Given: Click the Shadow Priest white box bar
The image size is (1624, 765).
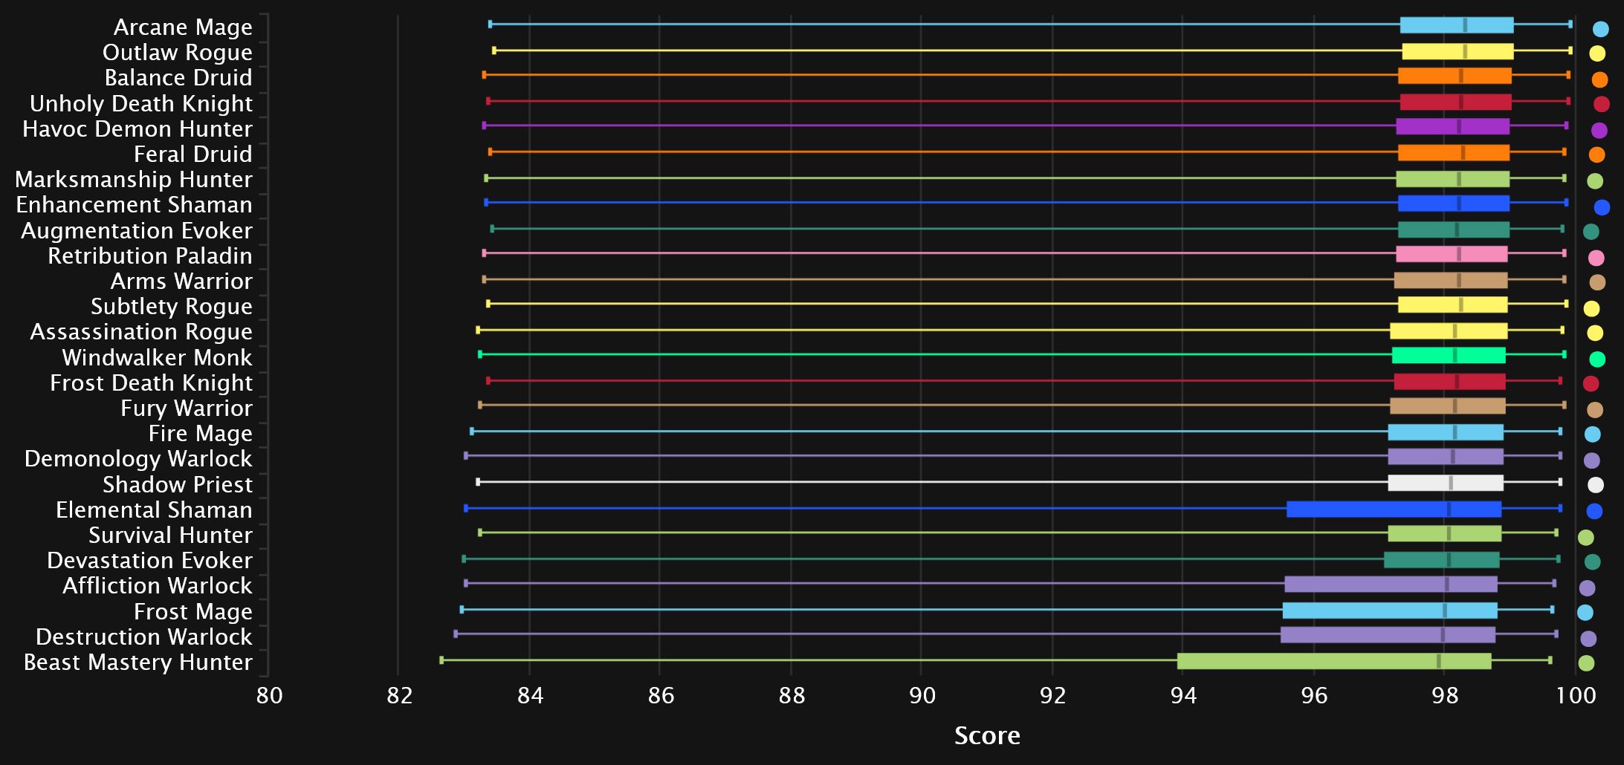Looking at the screenshot, I should point(1446,483).
